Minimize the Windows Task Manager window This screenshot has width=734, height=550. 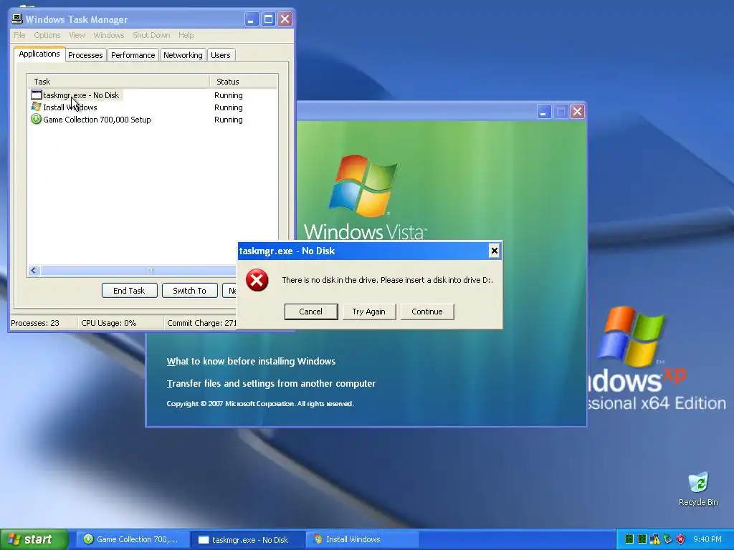coord(252,19)
